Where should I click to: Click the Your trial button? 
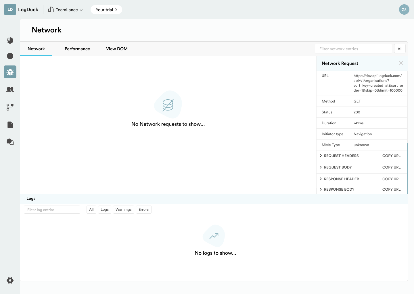click(106, 10)
